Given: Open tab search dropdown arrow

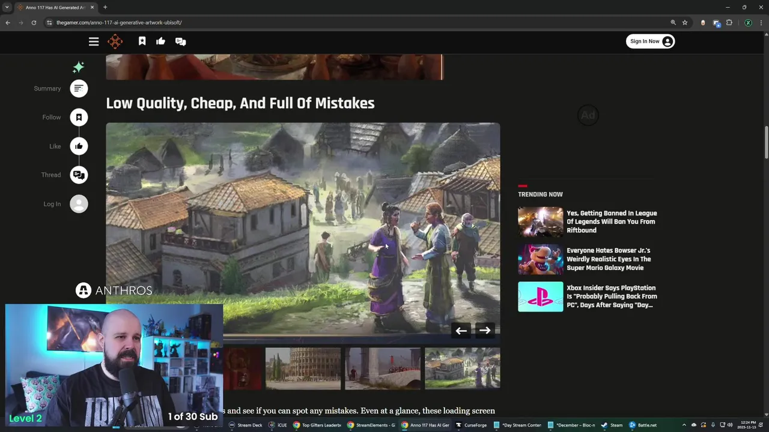Looking at the screenshot, I should pos(7,7).
